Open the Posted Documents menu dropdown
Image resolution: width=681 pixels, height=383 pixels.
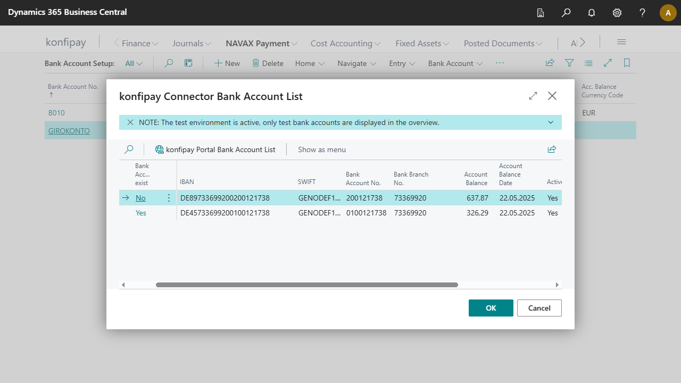pos(503,43)
